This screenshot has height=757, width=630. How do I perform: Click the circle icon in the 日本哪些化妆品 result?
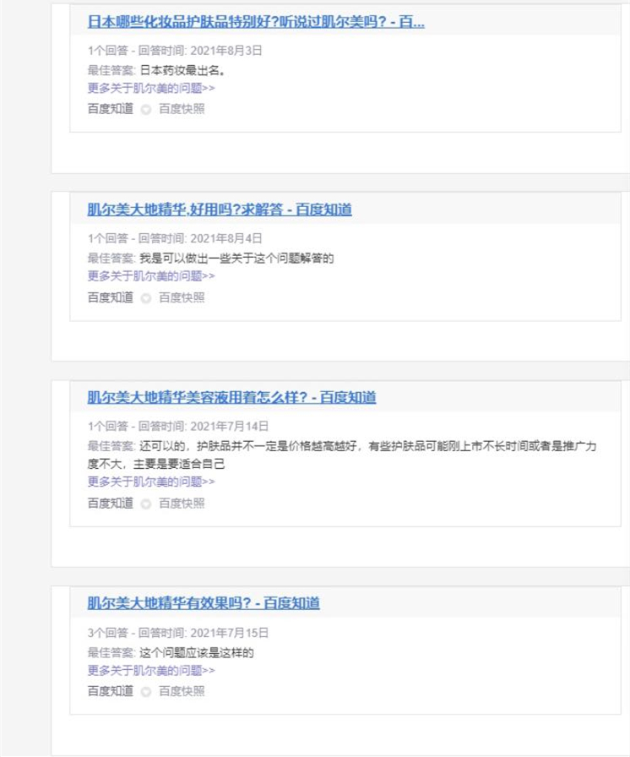click(146, 109)
